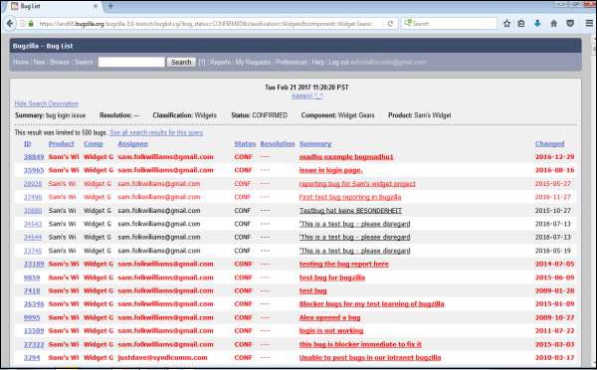Open 'Blocker bugs for my test learning of bugzilla'
This screenshot has height=370, width=597.
371,303
